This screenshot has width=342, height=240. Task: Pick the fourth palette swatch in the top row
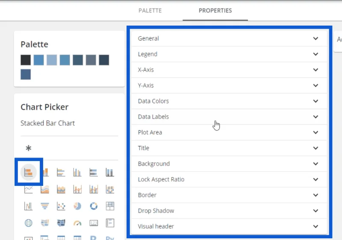click(65, 60)
